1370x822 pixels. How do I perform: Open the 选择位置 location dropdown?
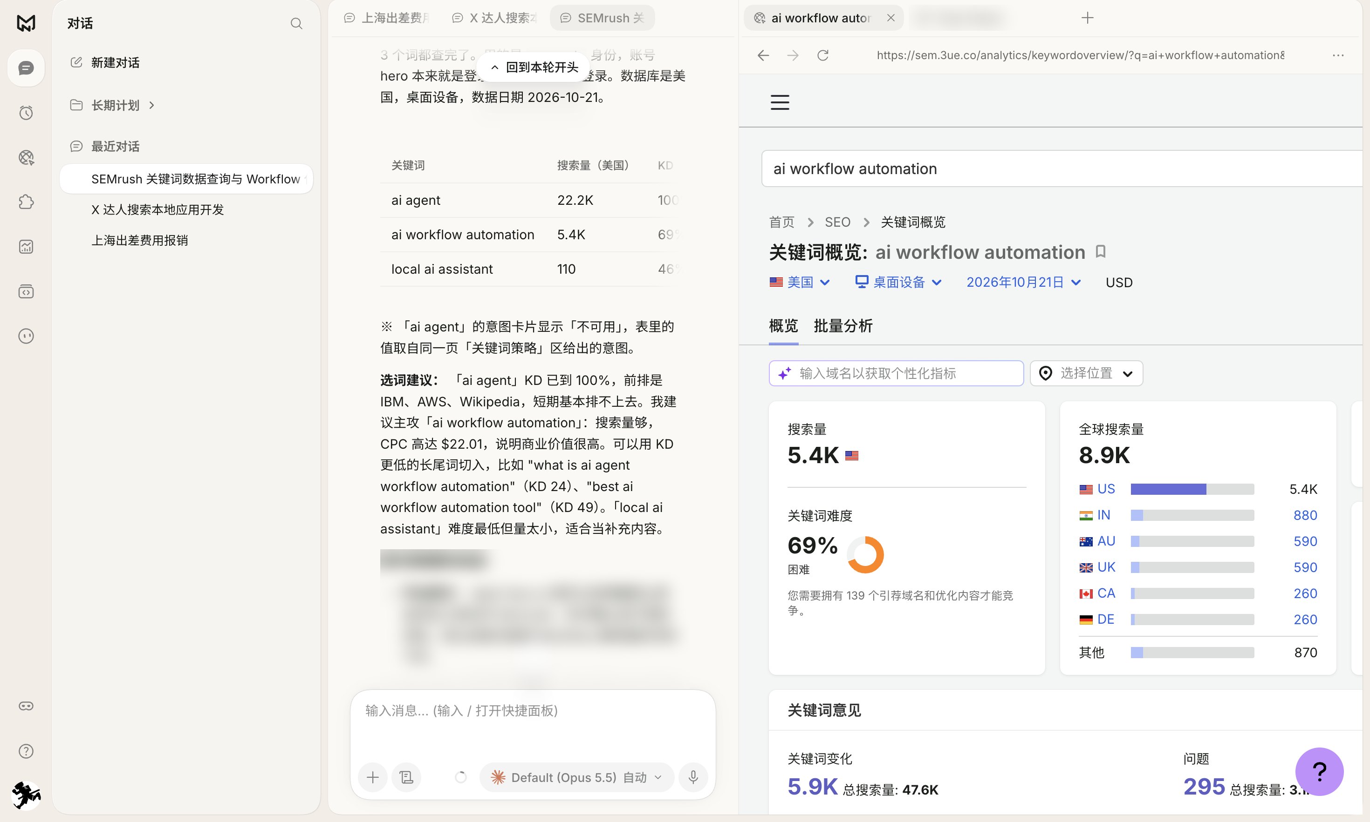pyautogui.click(x=1086, y=373)
